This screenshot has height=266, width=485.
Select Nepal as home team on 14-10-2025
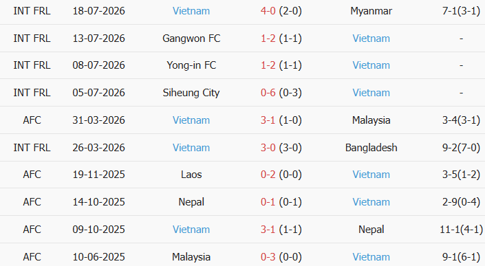click(191, 202)
